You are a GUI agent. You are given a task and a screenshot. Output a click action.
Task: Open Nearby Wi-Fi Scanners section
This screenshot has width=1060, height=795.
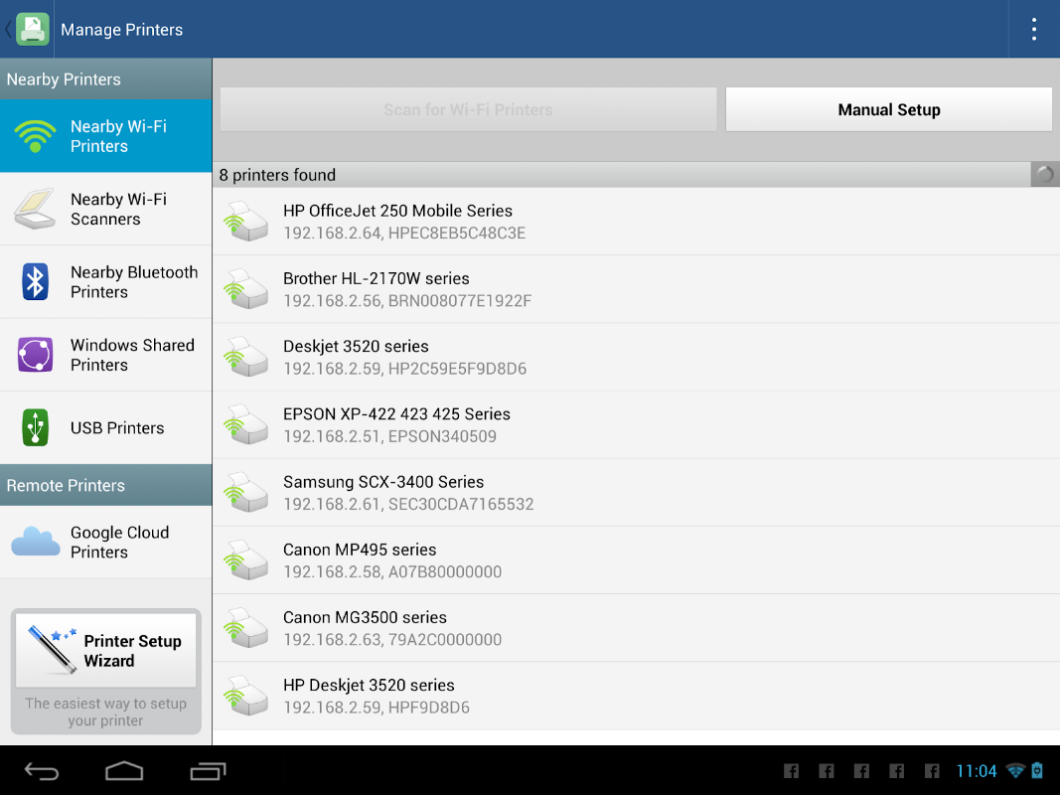(106, 209)
